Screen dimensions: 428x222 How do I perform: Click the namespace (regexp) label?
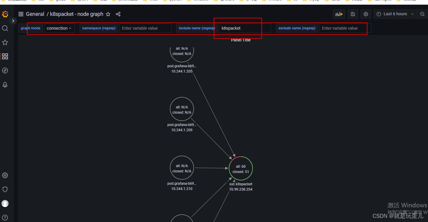click(99, 28)
